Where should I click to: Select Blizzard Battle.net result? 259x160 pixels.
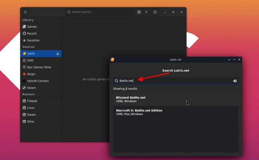[x=176, y=99]
